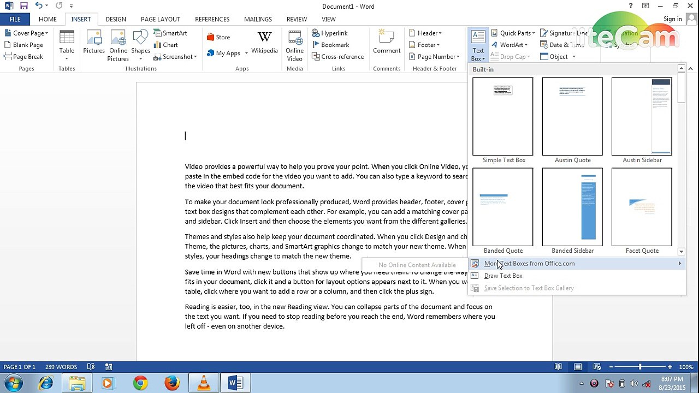The height and width of the screenshot is (393, 699).
Task: Insert a new Comment
Action: (387, 43)
